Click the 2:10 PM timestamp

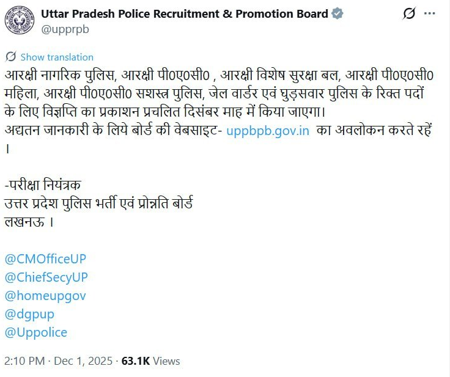coord(24,361)
